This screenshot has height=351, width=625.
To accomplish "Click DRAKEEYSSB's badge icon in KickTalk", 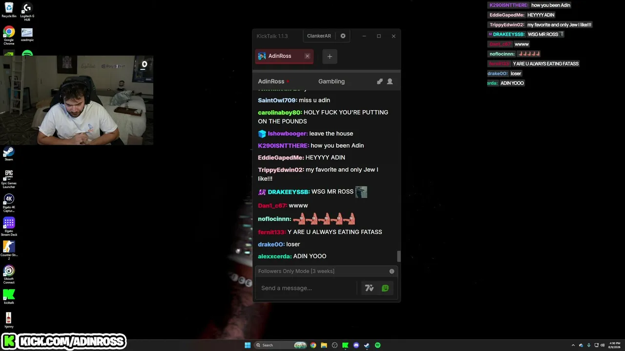I will pyautogui.click(x=262, y=192).
